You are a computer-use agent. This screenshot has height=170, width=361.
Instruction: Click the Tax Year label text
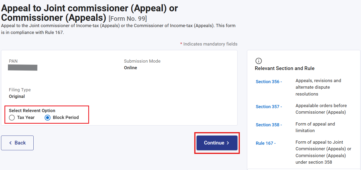[x=26, y=117]
